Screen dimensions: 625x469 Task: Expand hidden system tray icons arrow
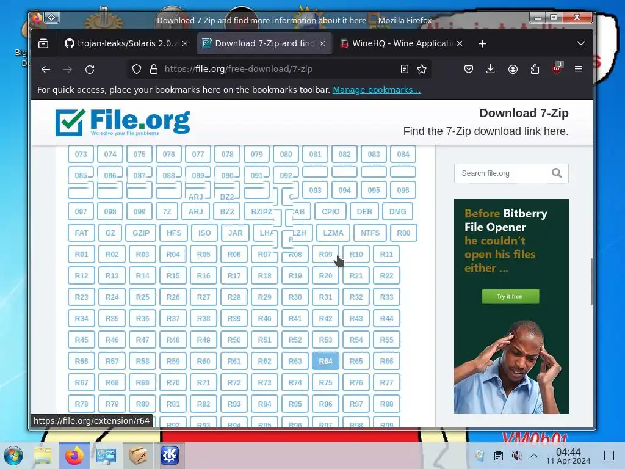coord(534,456)
